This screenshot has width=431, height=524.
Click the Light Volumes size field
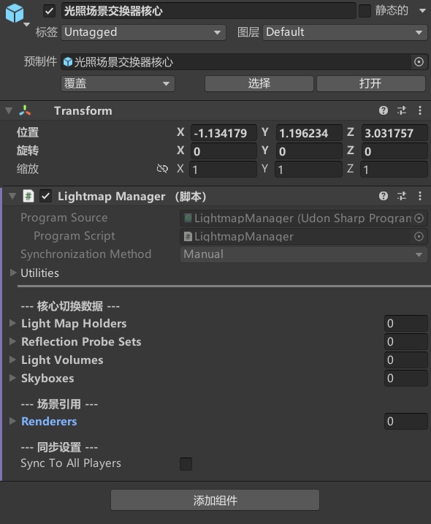tap(406, 360)
